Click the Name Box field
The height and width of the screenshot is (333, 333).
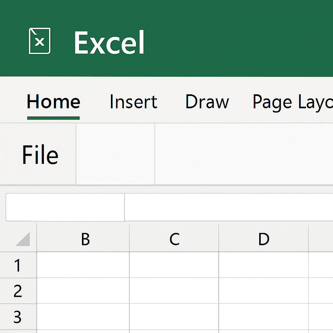(x=65, y=207)
